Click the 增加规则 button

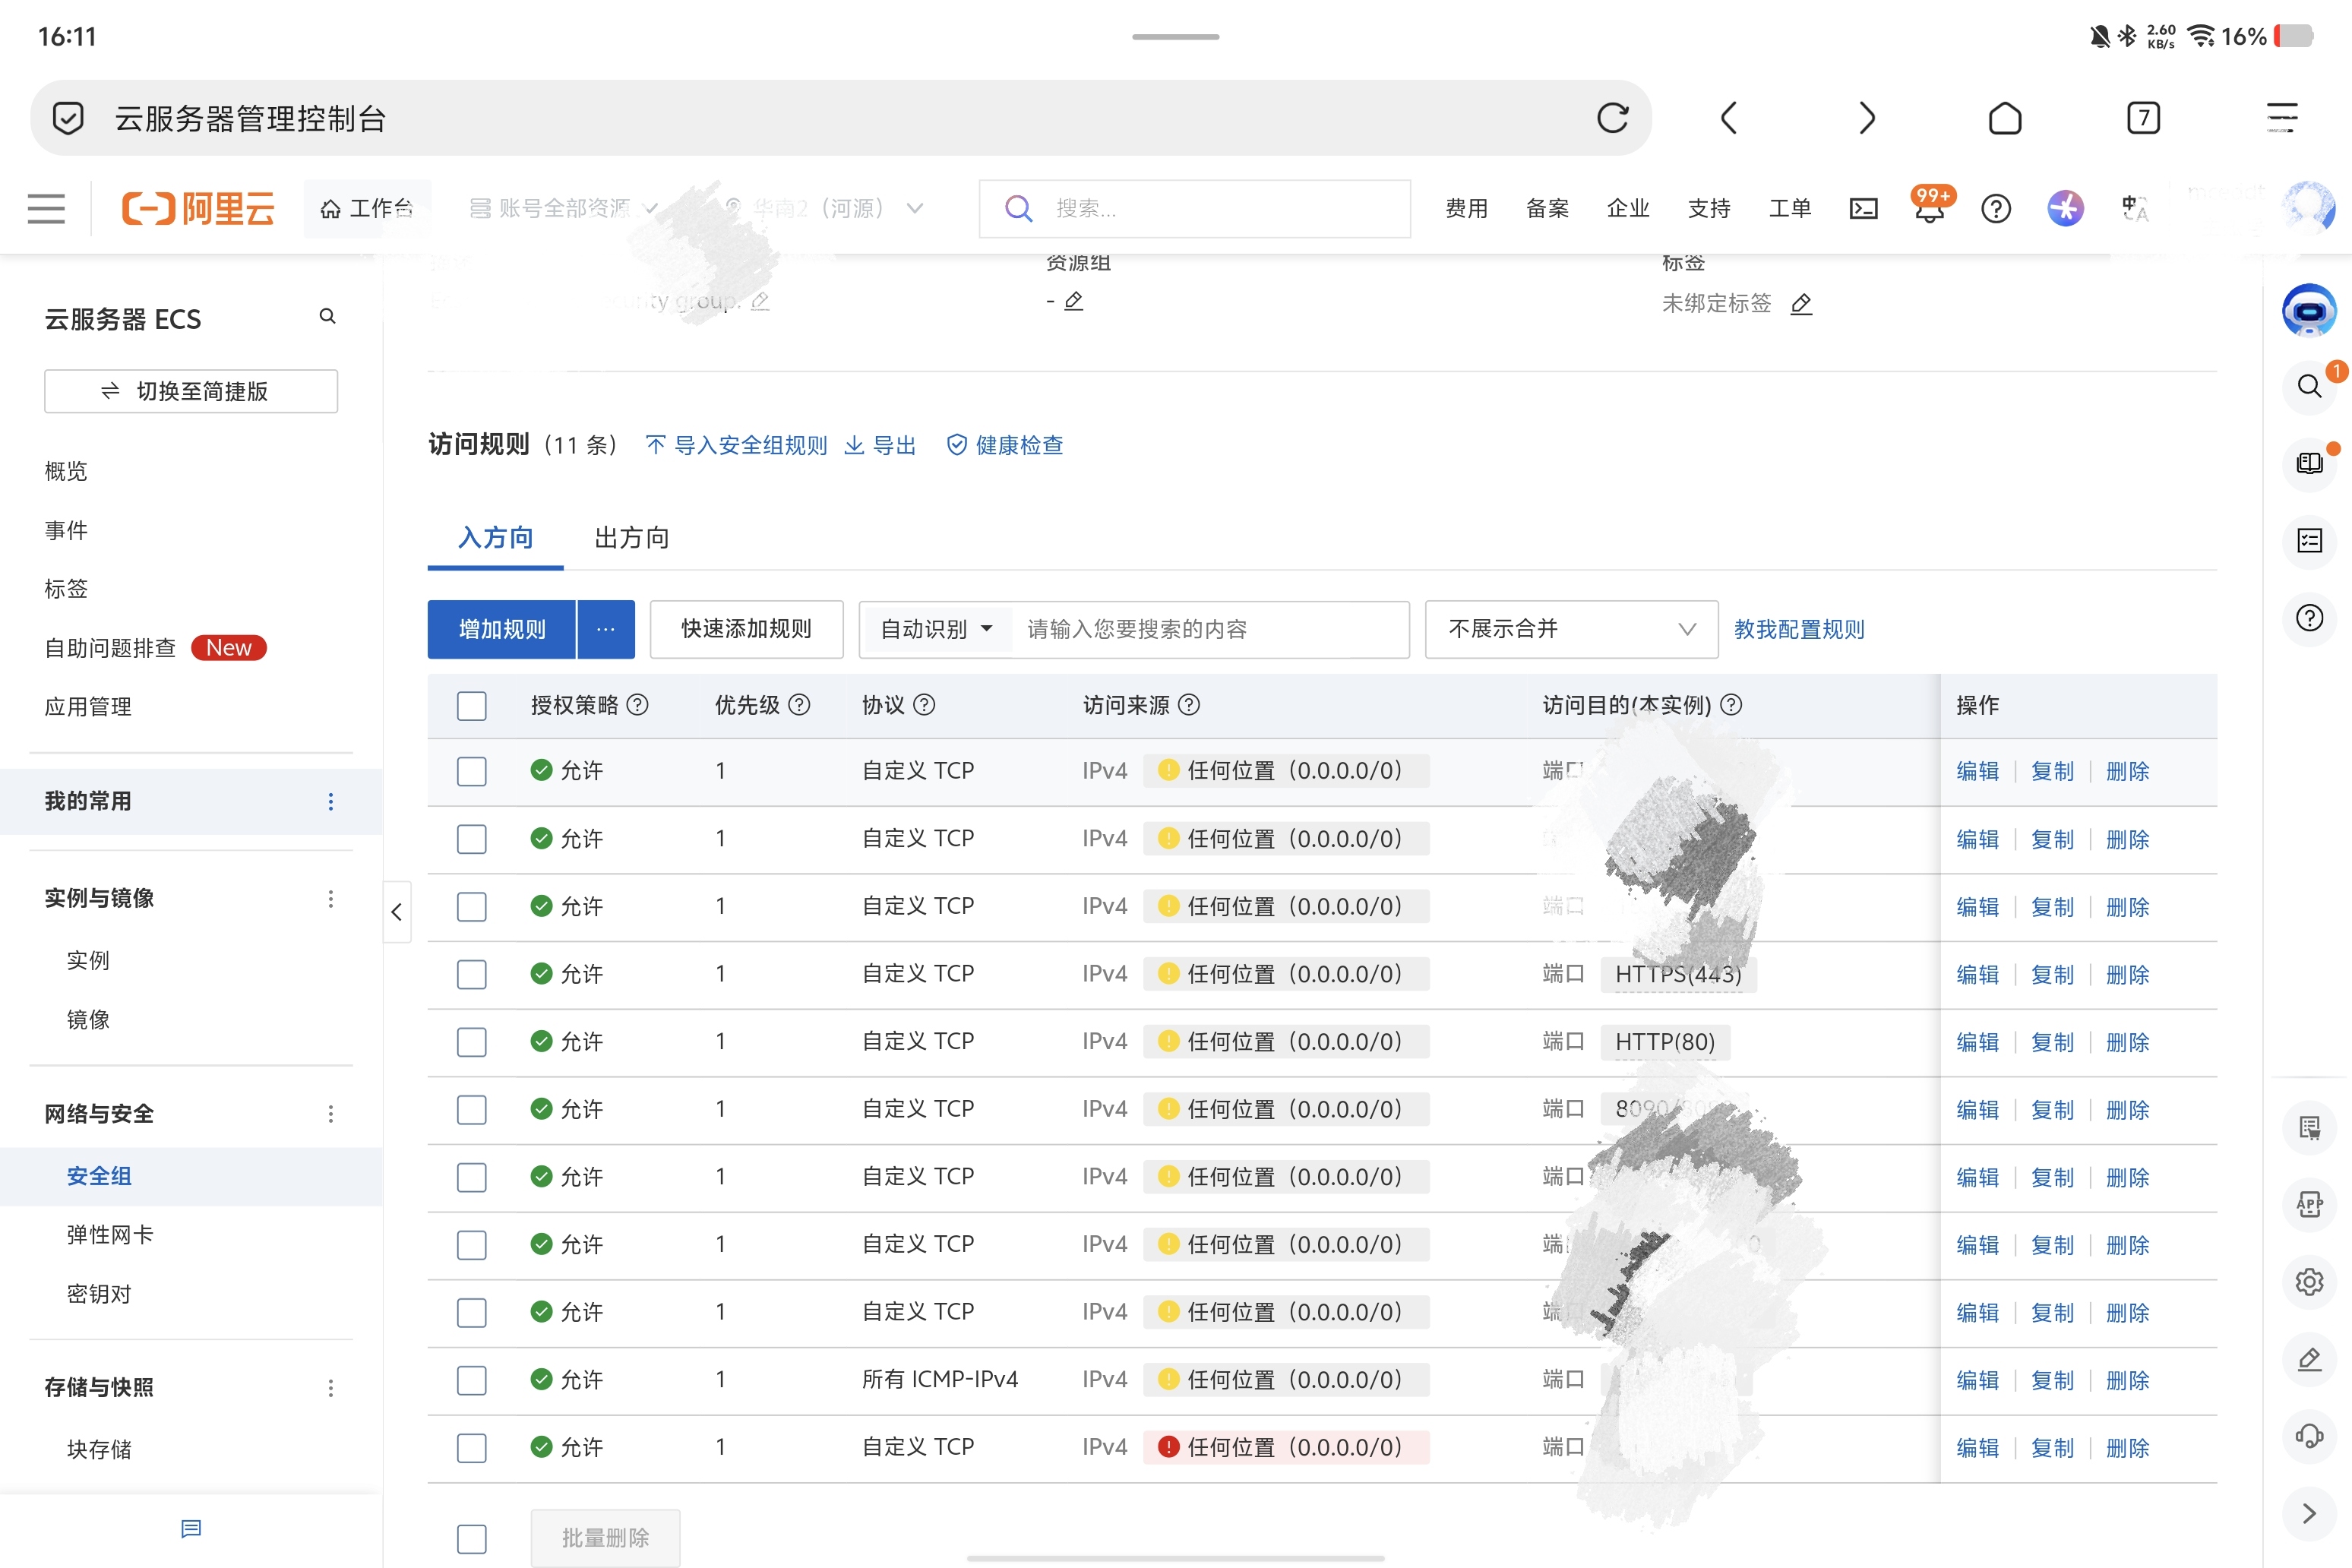502,629
